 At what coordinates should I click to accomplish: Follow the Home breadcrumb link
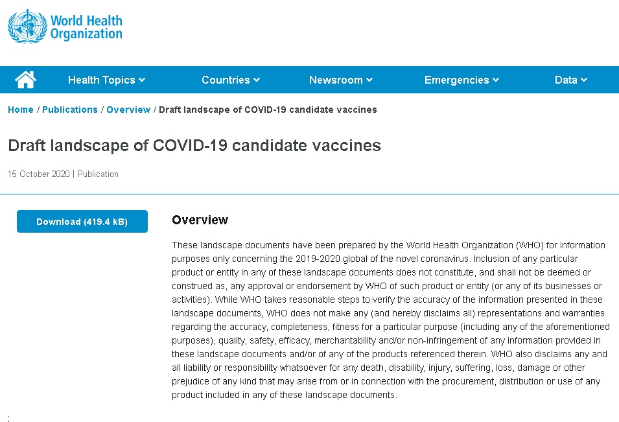(x=21, y=110)
